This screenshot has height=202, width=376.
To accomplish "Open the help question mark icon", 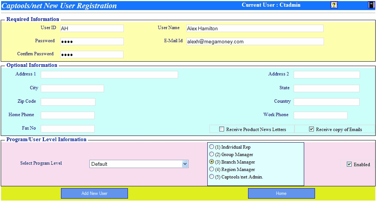I will point(334,5).
